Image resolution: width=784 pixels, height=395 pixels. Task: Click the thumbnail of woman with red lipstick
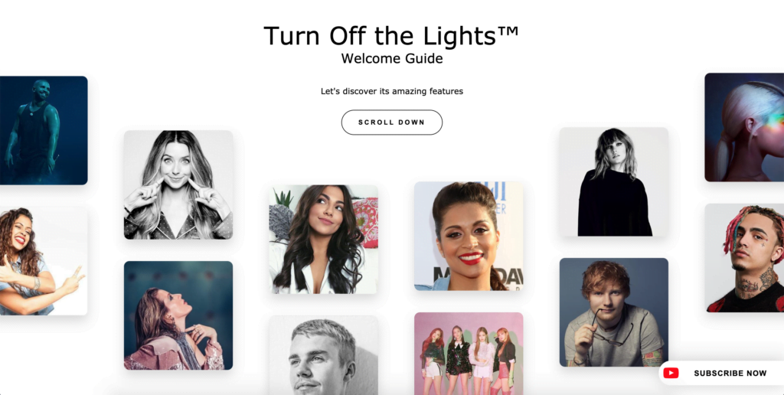(x=469, y=236)
